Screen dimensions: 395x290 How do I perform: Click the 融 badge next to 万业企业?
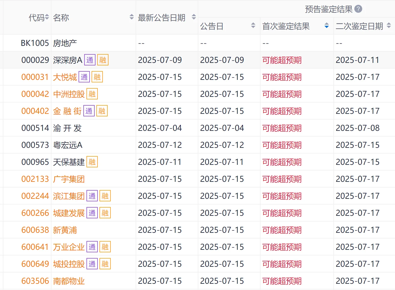coord(105,247)
